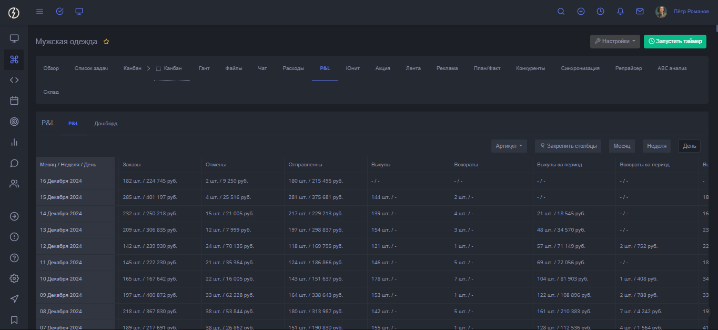Expand the Настройки dropdown
This screenshot has width=718, height=330.
[x=615, y=42]
